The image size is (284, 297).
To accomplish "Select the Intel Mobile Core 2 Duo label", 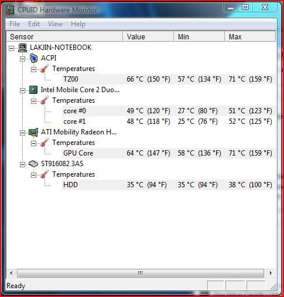I will (80, 90).
